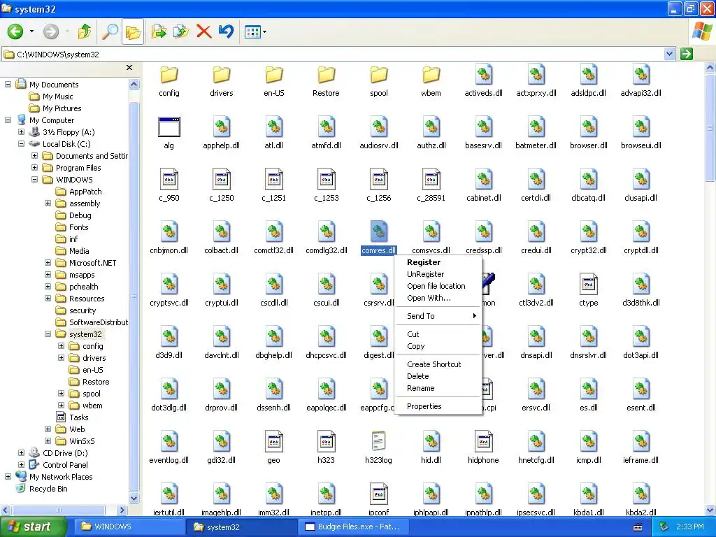Open the address bar dropdown arrow

[x=669, y=54]
